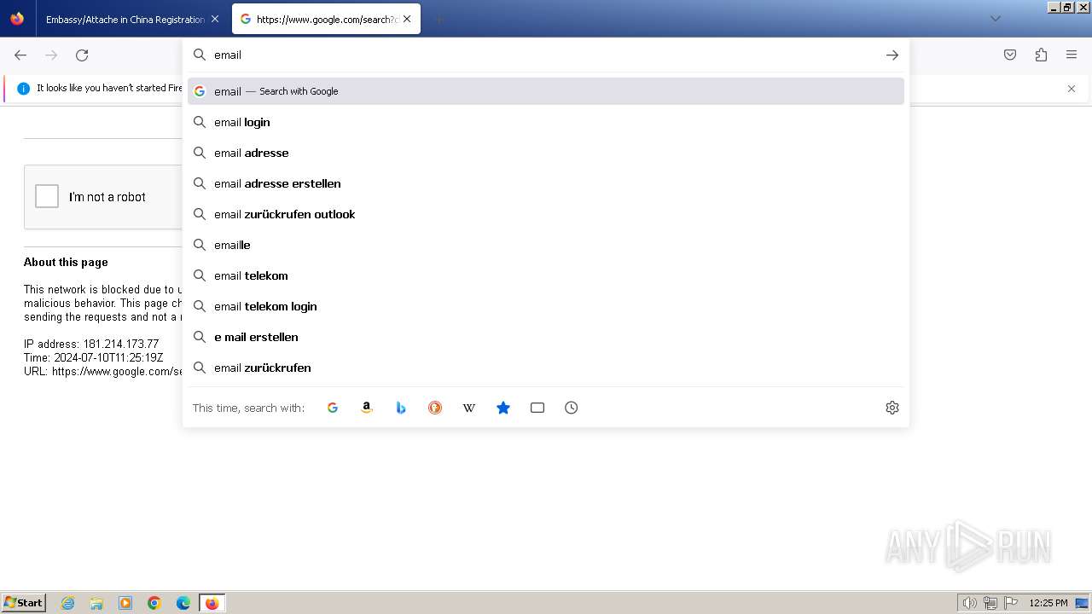The image size is (1092, 614).
Task: Open Action Center flag icon
Action: tap(1011, 603)
